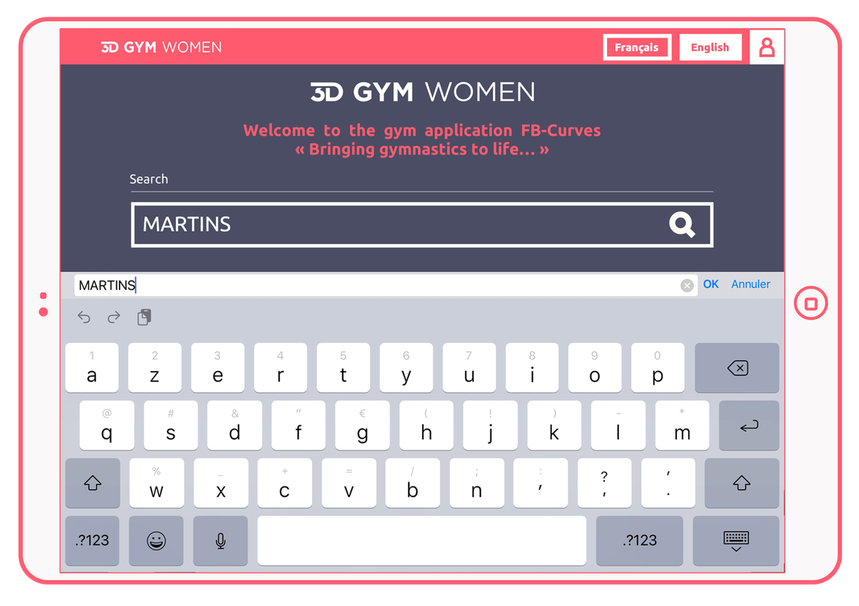Hide the keyboard with the dismiss key
This screenshot has height=606, width=859.
736,541
